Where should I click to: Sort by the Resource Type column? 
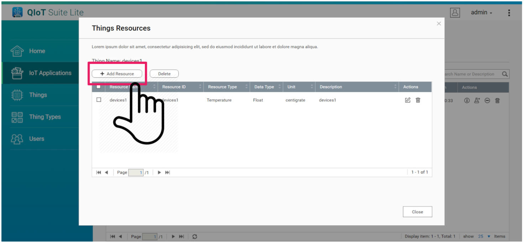click(x=222, y=87)
